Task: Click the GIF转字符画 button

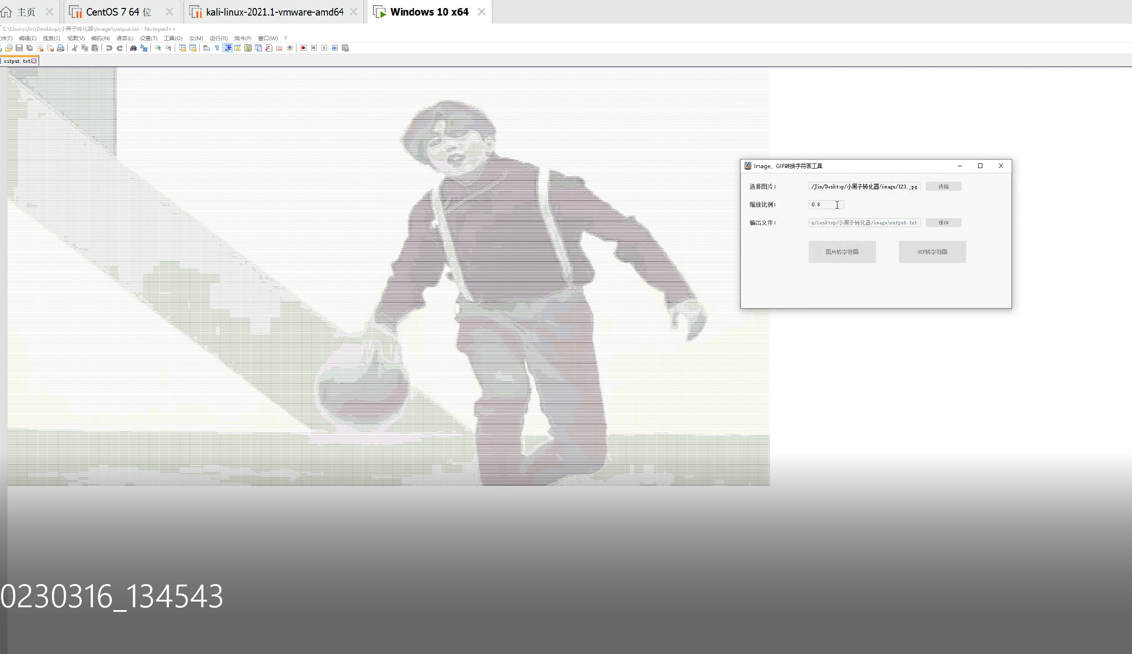Action: coord(932,252)
